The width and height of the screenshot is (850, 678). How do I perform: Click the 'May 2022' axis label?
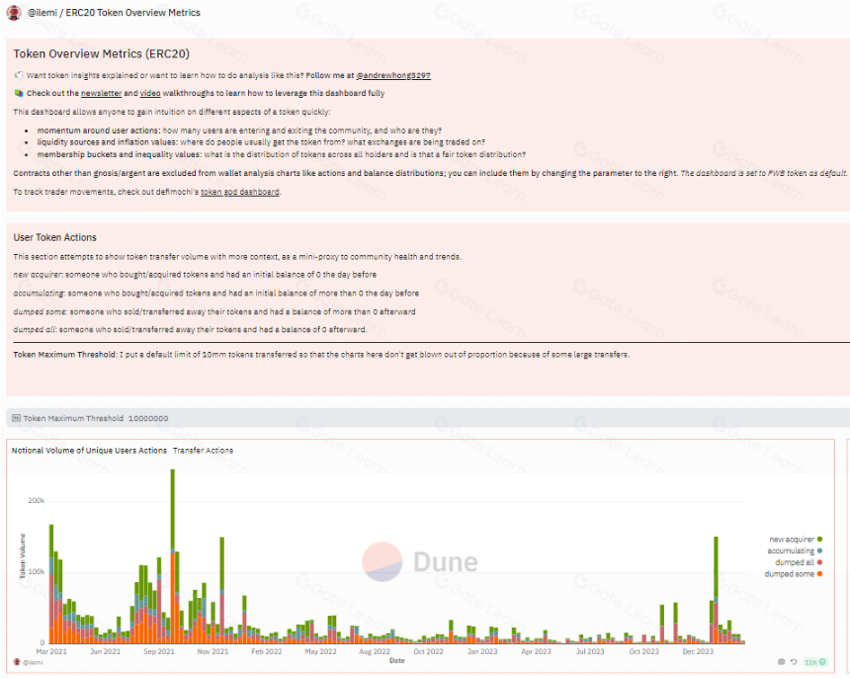click(320, 651)
